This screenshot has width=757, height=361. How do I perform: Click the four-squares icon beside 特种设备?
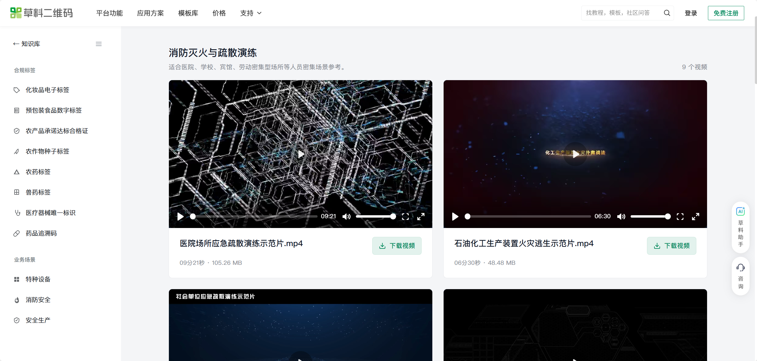[17, 279]
